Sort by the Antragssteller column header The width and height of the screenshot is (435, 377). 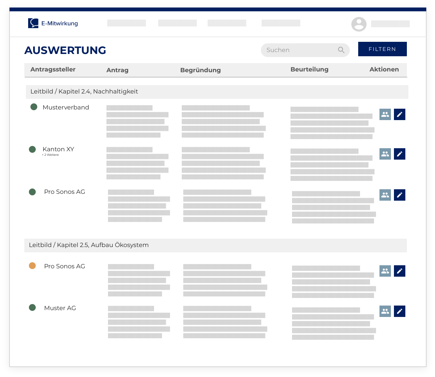(x=53, y=70)
